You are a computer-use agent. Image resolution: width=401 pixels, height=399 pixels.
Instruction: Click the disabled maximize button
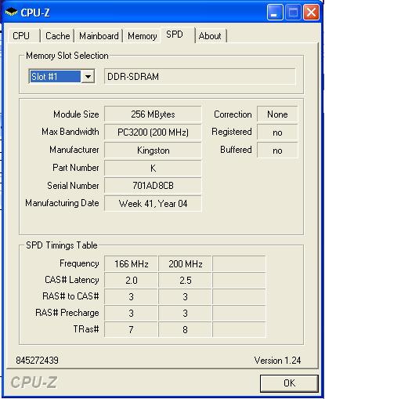(x=293, y=13)
